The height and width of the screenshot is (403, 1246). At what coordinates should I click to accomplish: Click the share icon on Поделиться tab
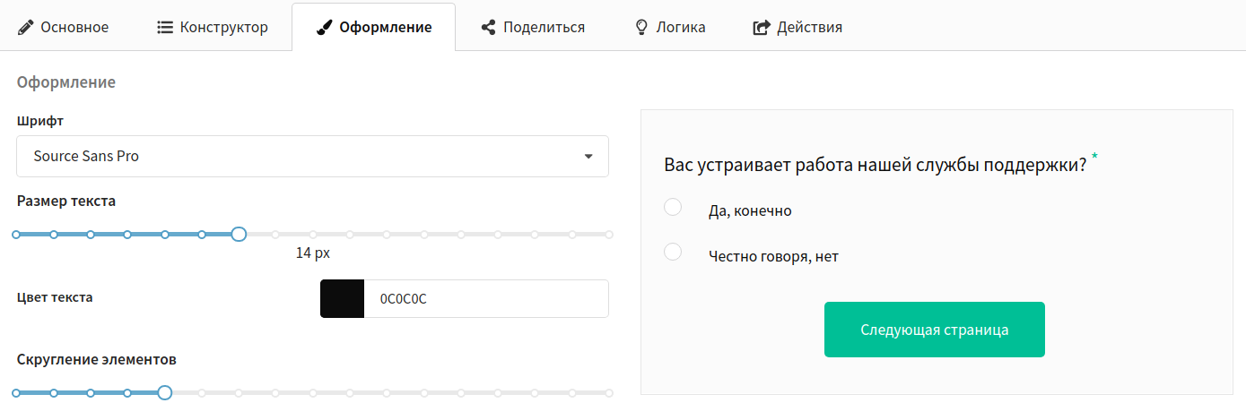coord(488,27)
